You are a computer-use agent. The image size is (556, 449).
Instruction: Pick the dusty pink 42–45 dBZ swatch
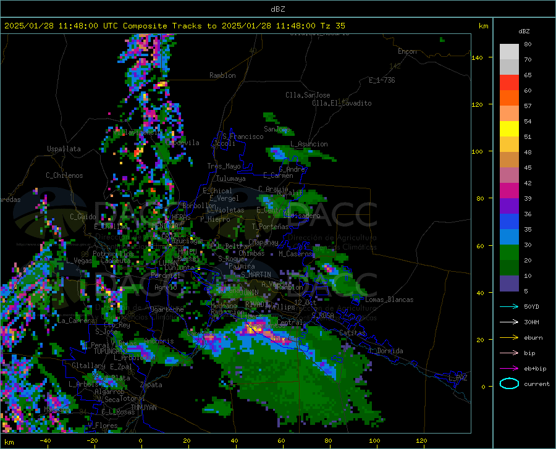509,175
